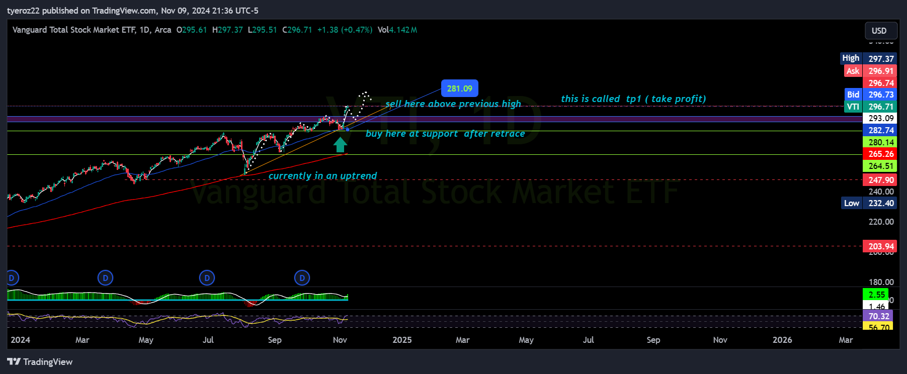Select the green up arrow drawing
The image size is (907, 374).
[341, 145]
